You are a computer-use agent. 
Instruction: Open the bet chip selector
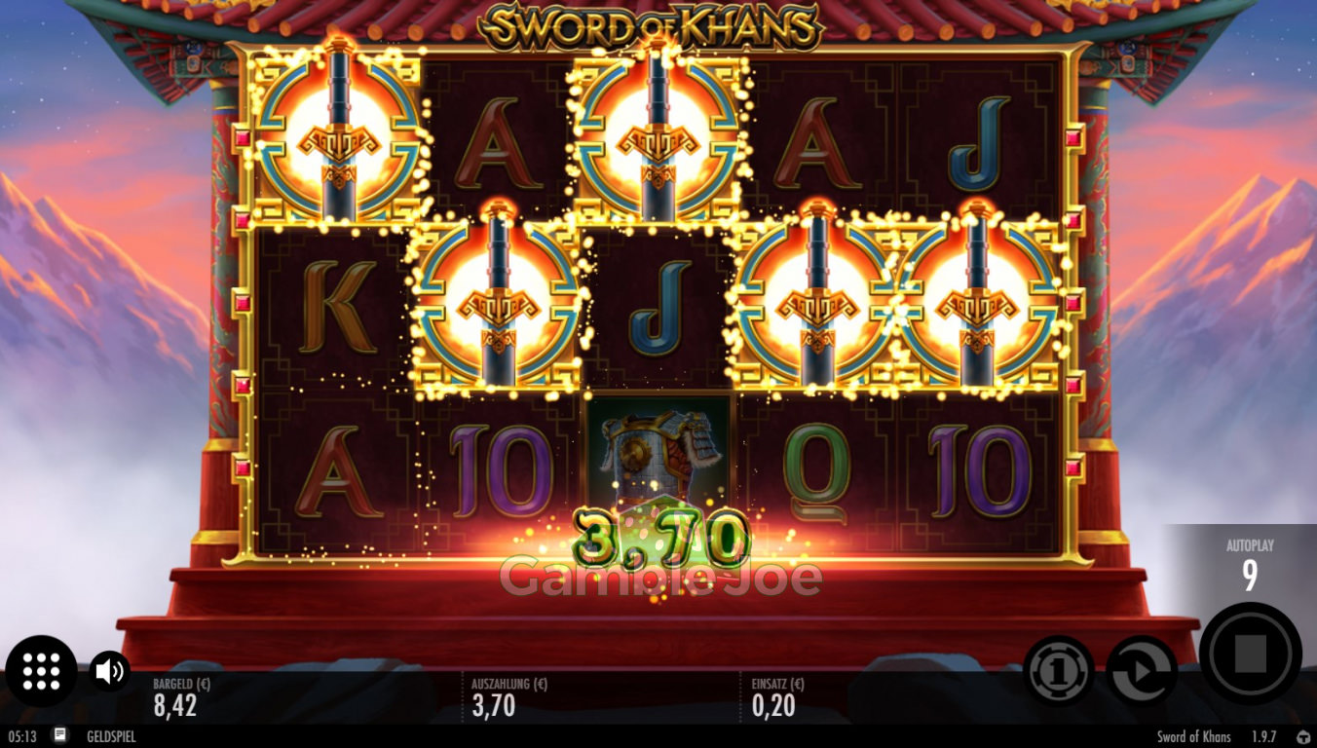tap(1059, 671)
